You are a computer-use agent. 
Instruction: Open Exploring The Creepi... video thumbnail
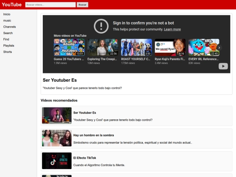click(103, 47)
